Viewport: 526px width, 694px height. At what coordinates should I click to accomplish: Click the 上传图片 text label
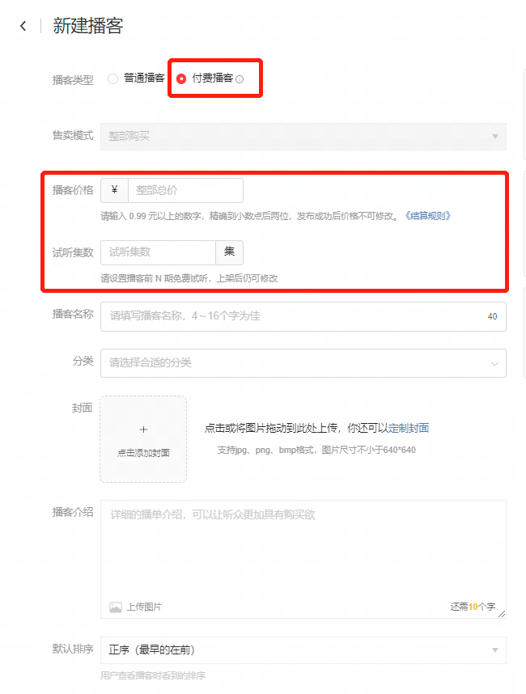pyautogui.click(x=144, y=607)
